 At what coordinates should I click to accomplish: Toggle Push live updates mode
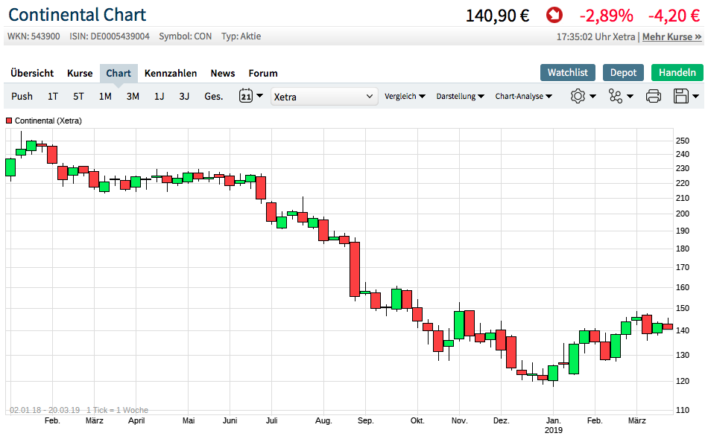coord(22,96)
